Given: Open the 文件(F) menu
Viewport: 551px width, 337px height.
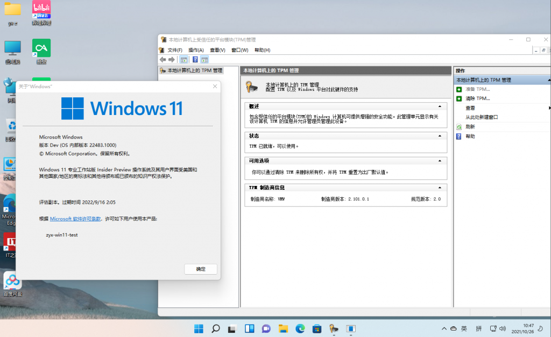Looking at the screenshot, I should click(x=175, y=50).
